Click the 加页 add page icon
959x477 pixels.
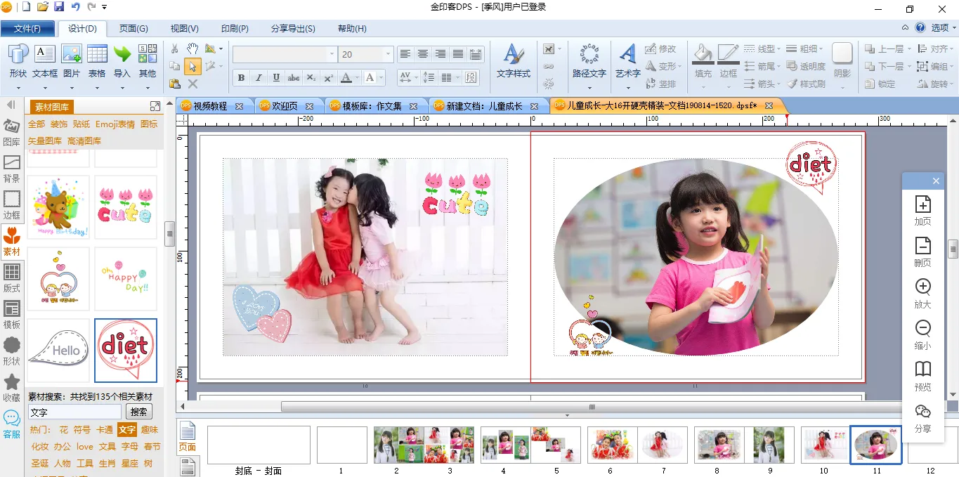point(922,210)
